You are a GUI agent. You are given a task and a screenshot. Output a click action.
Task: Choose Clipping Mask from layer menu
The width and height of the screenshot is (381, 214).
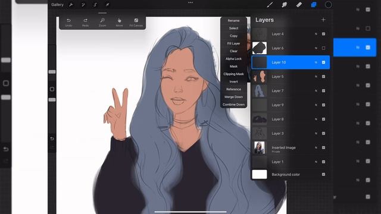click(233, 74)
